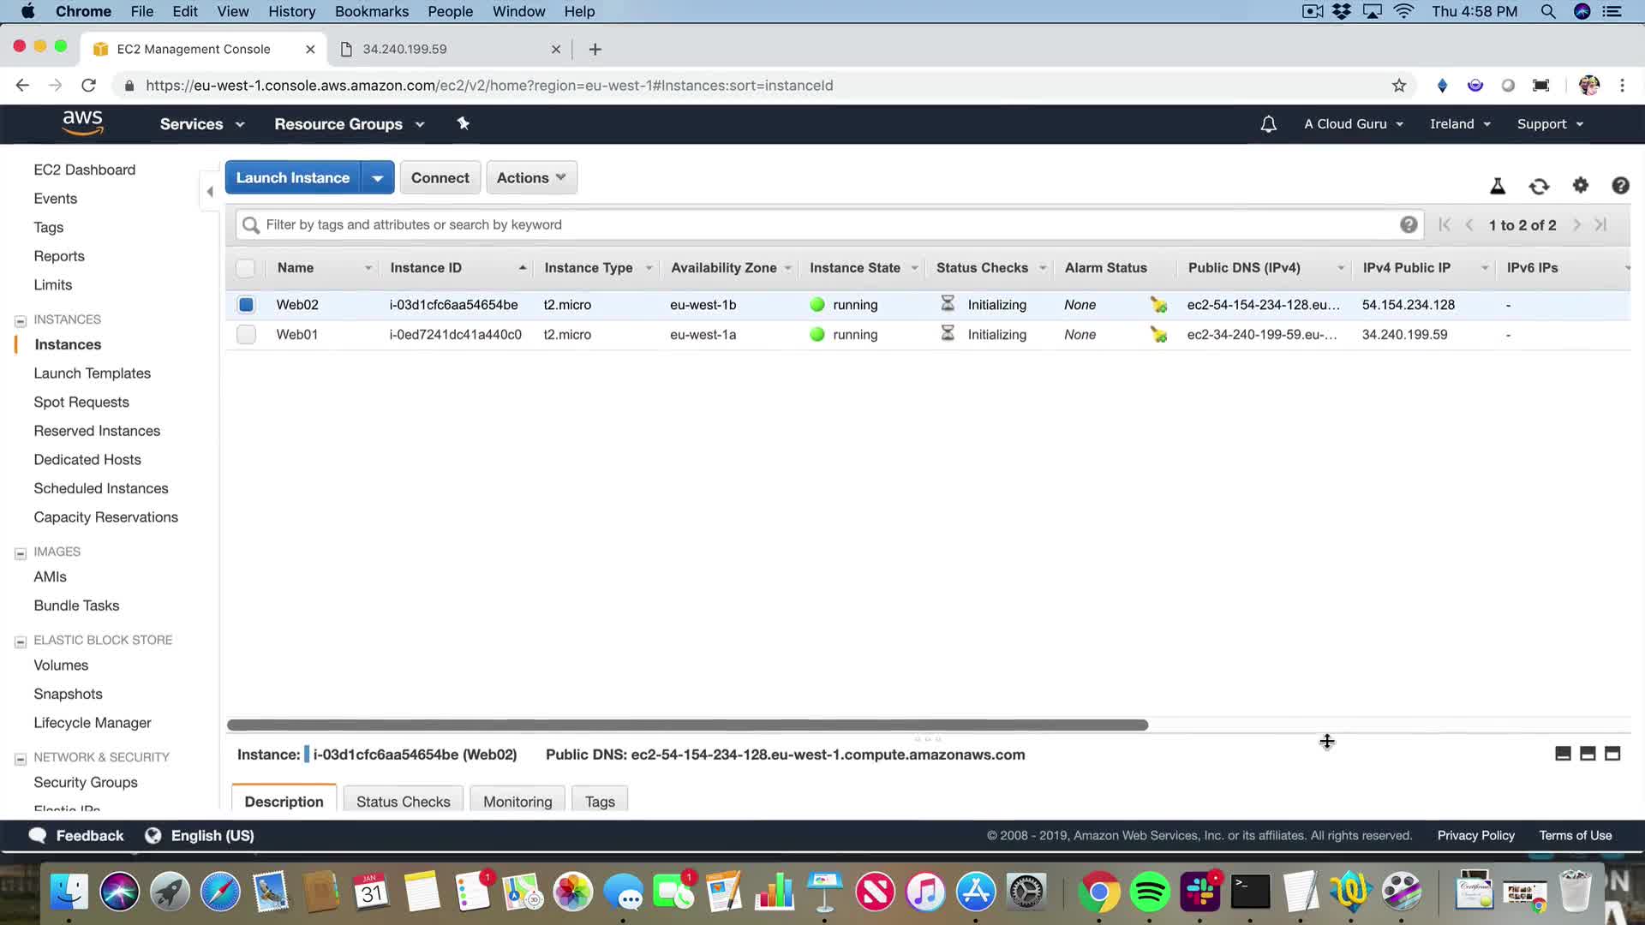Expand the Ireland region dropdown
This screenshot has height=925, width=1645.
1460,124
